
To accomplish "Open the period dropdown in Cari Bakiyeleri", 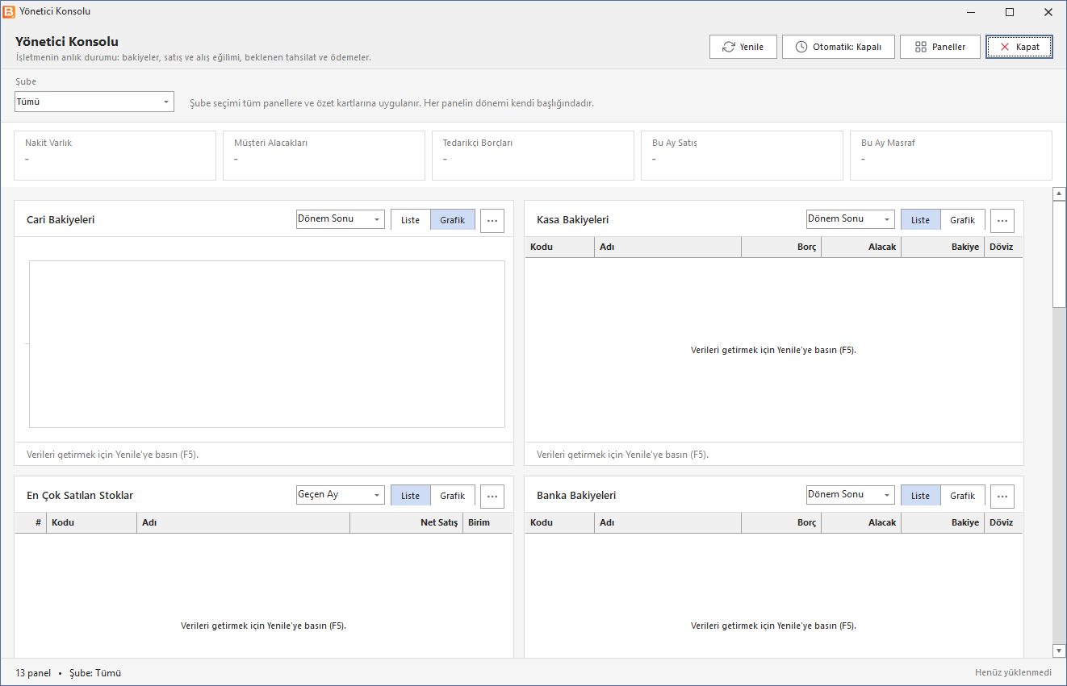I will (x=341, y=219).
